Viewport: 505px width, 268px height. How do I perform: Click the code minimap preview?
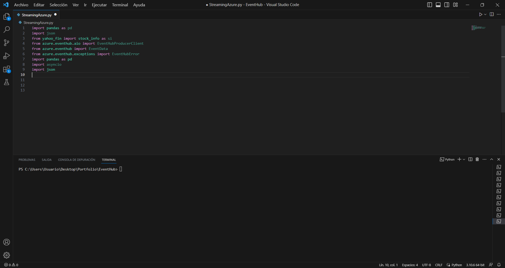pos(478,28)
